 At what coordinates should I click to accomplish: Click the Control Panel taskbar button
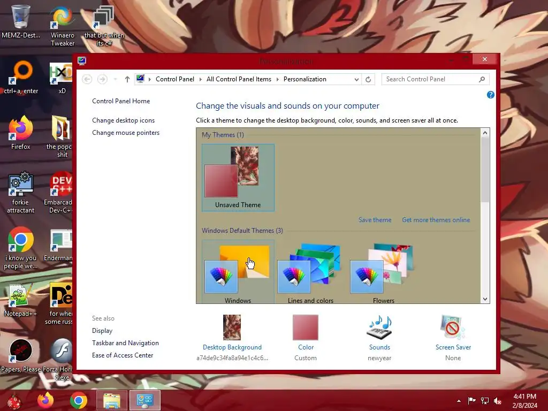145,400
